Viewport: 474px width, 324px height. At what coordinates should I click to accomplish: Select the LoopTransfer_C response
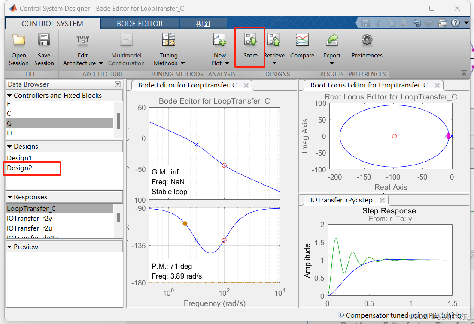tap(60, 208)
